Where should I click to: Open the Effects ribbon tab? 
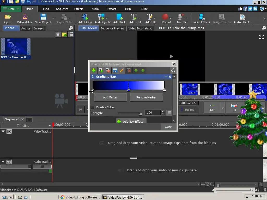coord(79,9)
